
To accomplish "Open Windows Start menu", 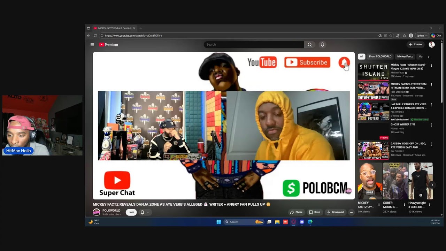I will (x=219, y=222).
